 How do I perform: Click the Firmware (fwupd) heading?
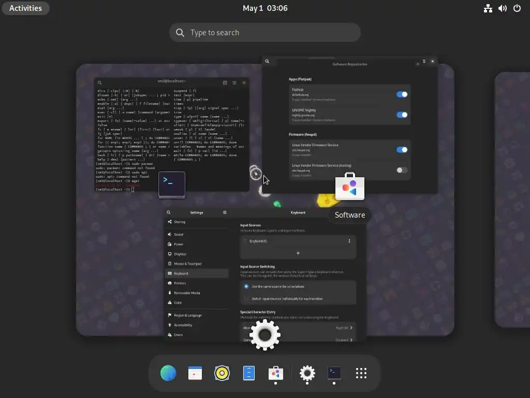click(302, 134)
